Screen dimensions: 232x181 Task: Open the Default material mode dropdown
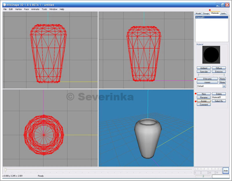[224, 86]
